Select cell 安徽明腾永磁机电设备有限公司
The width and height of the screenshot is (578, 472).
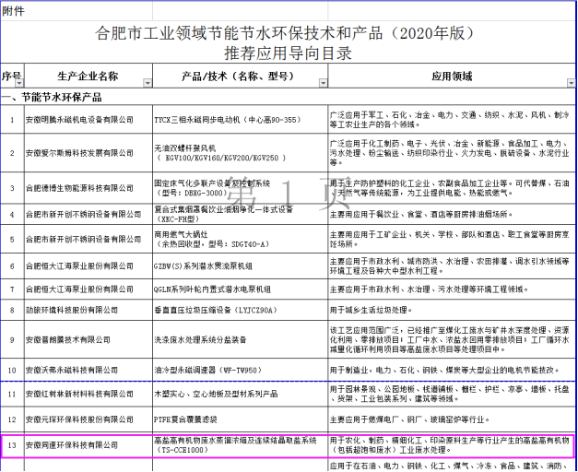point(88,120)
